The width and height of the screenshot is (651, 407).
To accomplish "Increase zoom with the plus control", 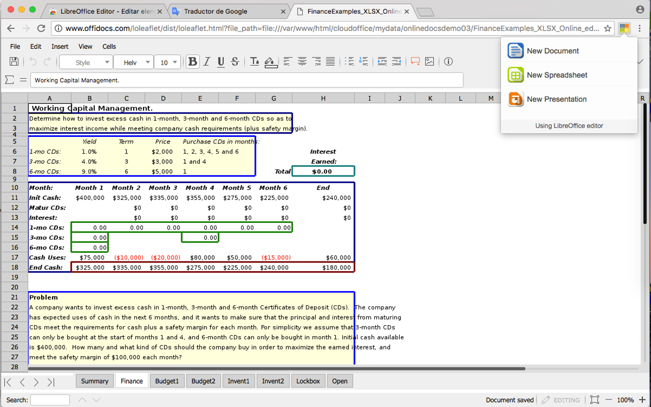I will pyautogui.click(x=642, y=400).
